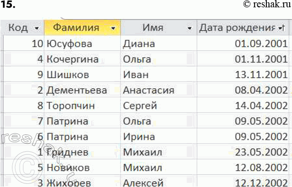Viewport: 292px width, 187px height.
Task: Select the Дементьева surname cell
Action: (76, 90)
